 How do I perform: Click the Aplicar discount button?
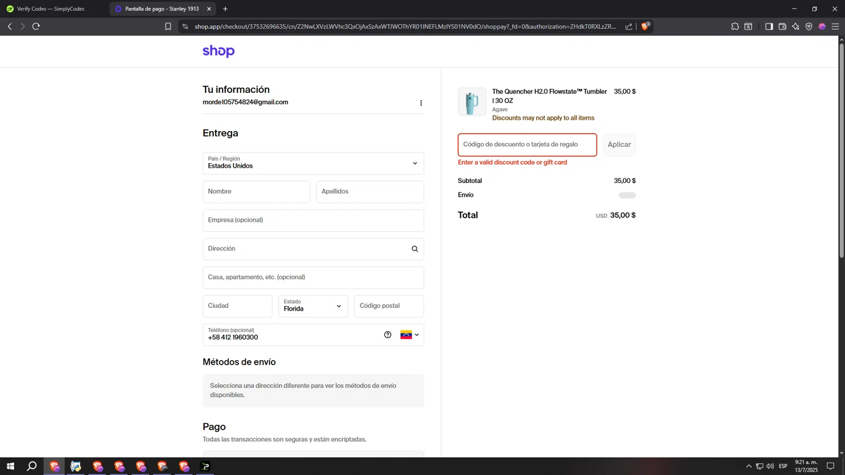pos(619,145)
